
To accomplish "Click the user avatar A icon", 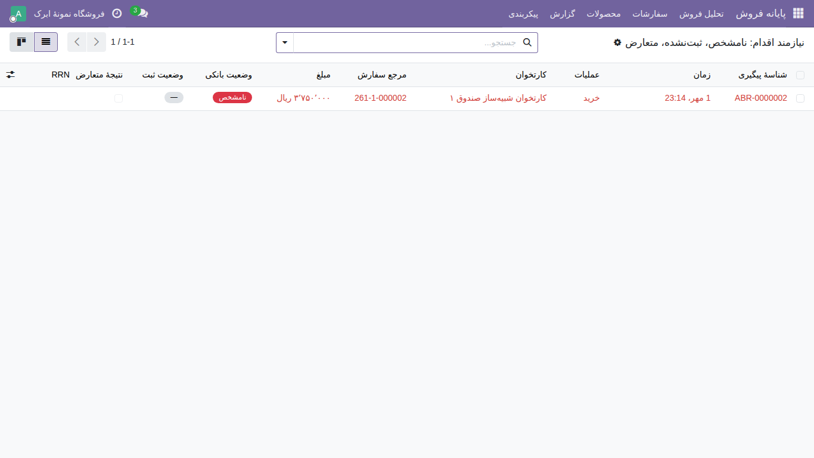I will pyautogui.click(x=18, y=14).
